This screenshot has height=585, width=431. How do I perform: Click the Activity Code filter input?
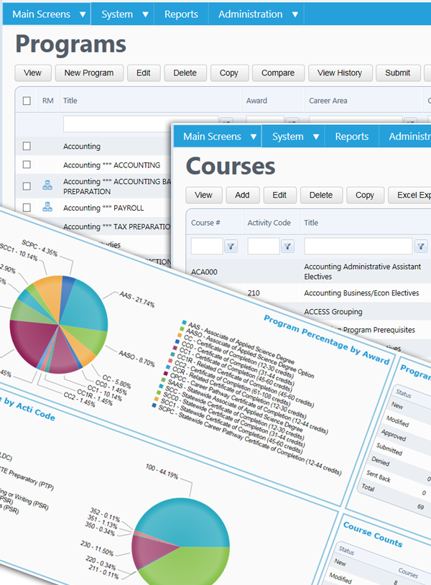click(264, 247)
